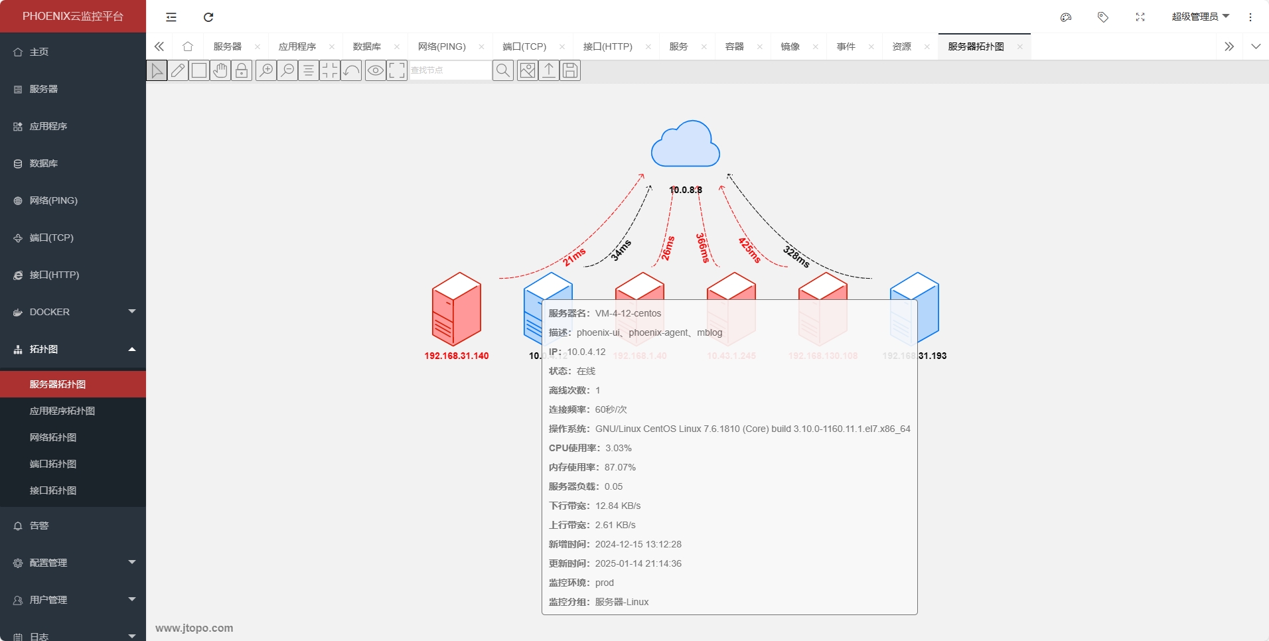
Task: Switch to the 网络(PING) tab
Action: (x=442, y=46)
